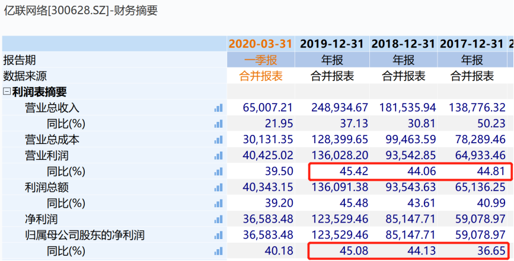Viewport: 514px width, 261px height.
Task: Click the value 37.13
Action: [x=355, y=124]
